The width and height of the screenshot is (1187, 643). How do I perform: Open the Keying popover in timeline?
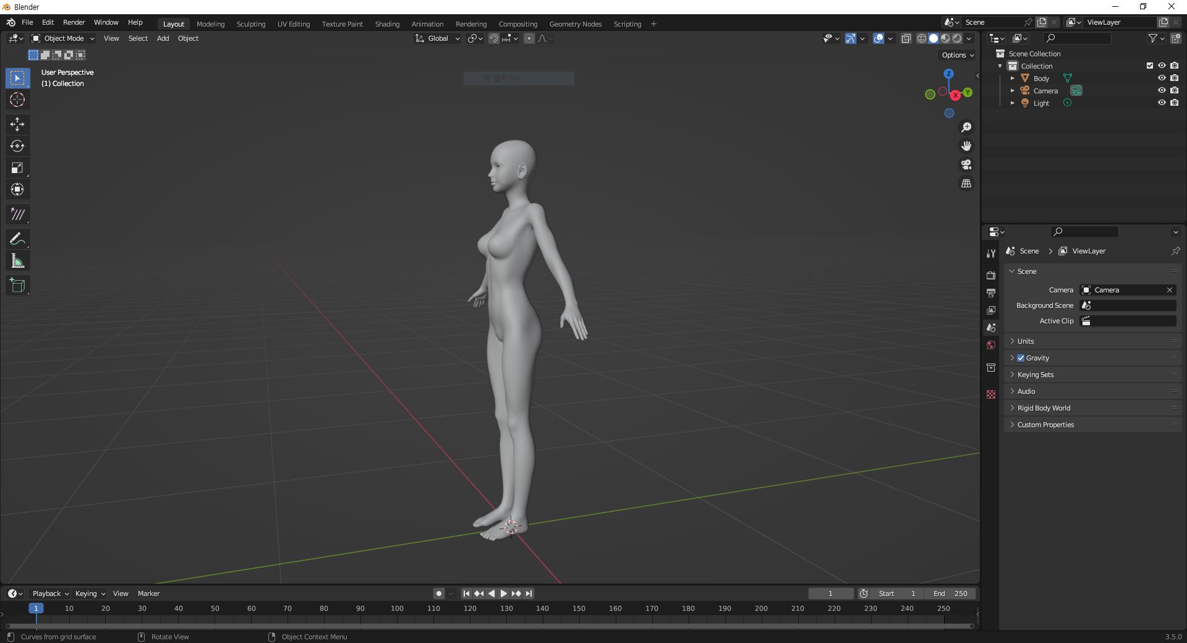(x=90, y=594)
